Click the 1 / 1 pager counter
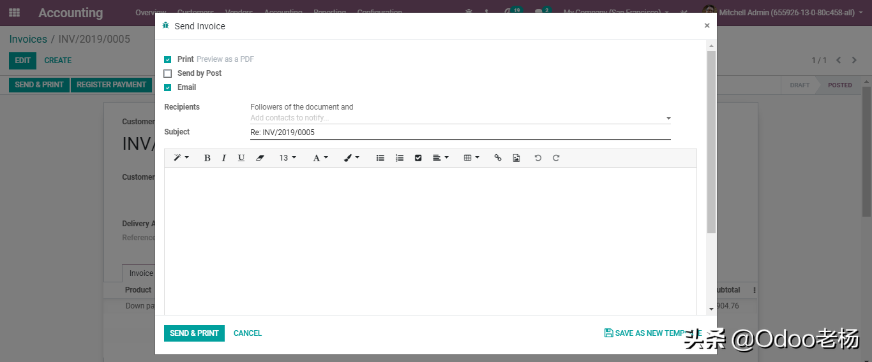The width and height of the screenshot is (872, 362). (x=819, y=61)
